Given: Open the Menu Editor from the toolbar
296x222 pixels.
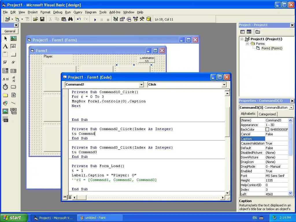Looking at the screenshot, I should click(x=27, y=19).
